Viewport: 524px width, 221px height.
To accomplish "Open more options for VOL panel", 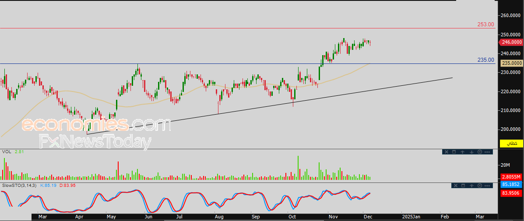I will tap(487, 152).
